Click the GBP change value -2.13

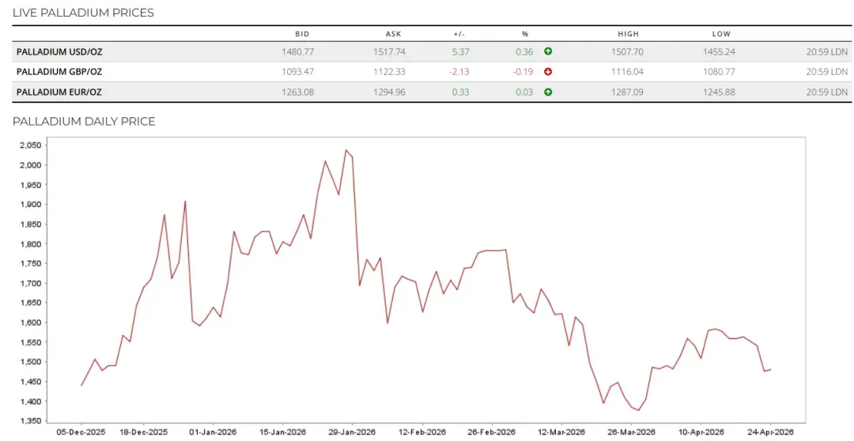tap(459, 72)
